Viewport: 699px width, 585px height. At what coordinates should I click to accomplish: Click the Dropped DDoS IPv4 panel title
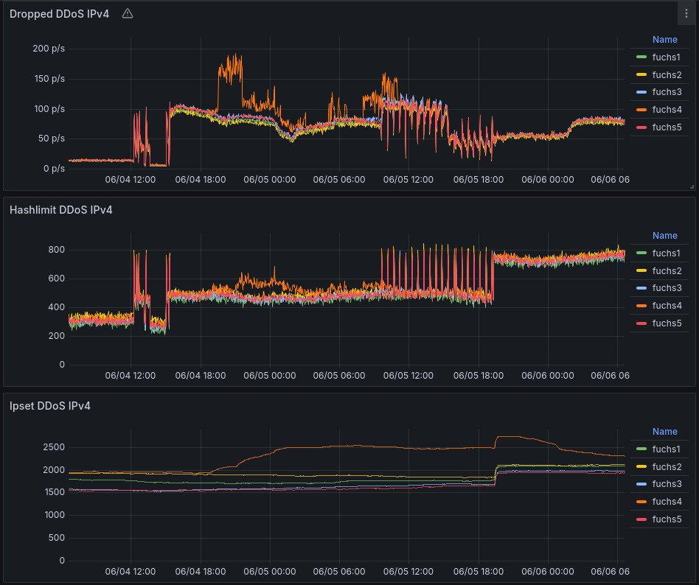(x=59, y=13)
